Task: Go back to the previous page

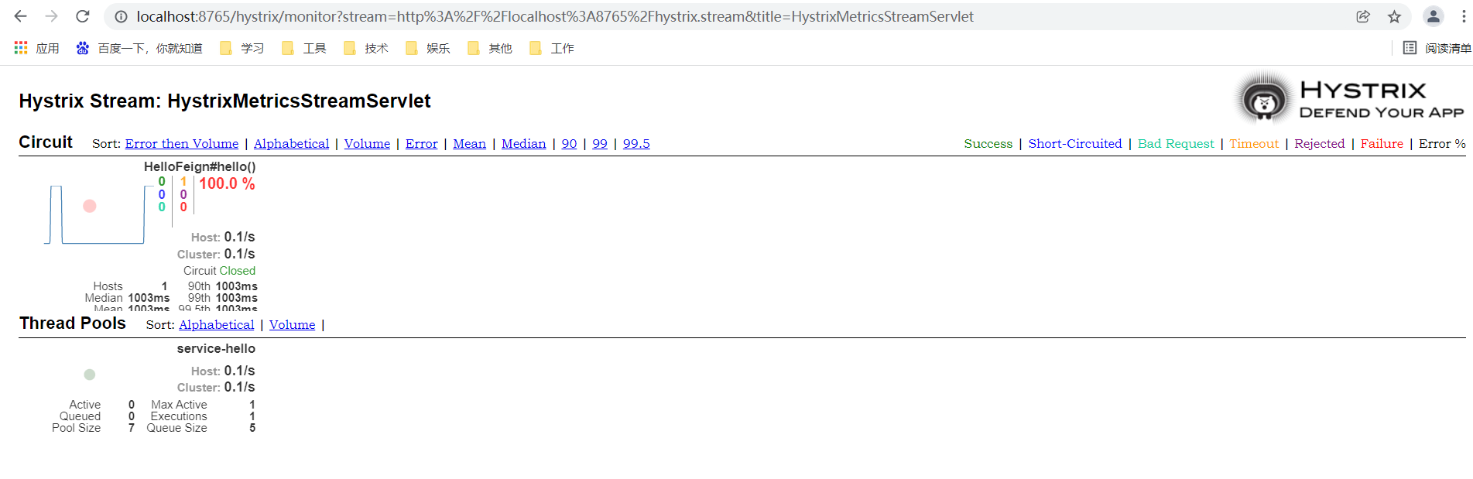Action: tap(21, 16)
